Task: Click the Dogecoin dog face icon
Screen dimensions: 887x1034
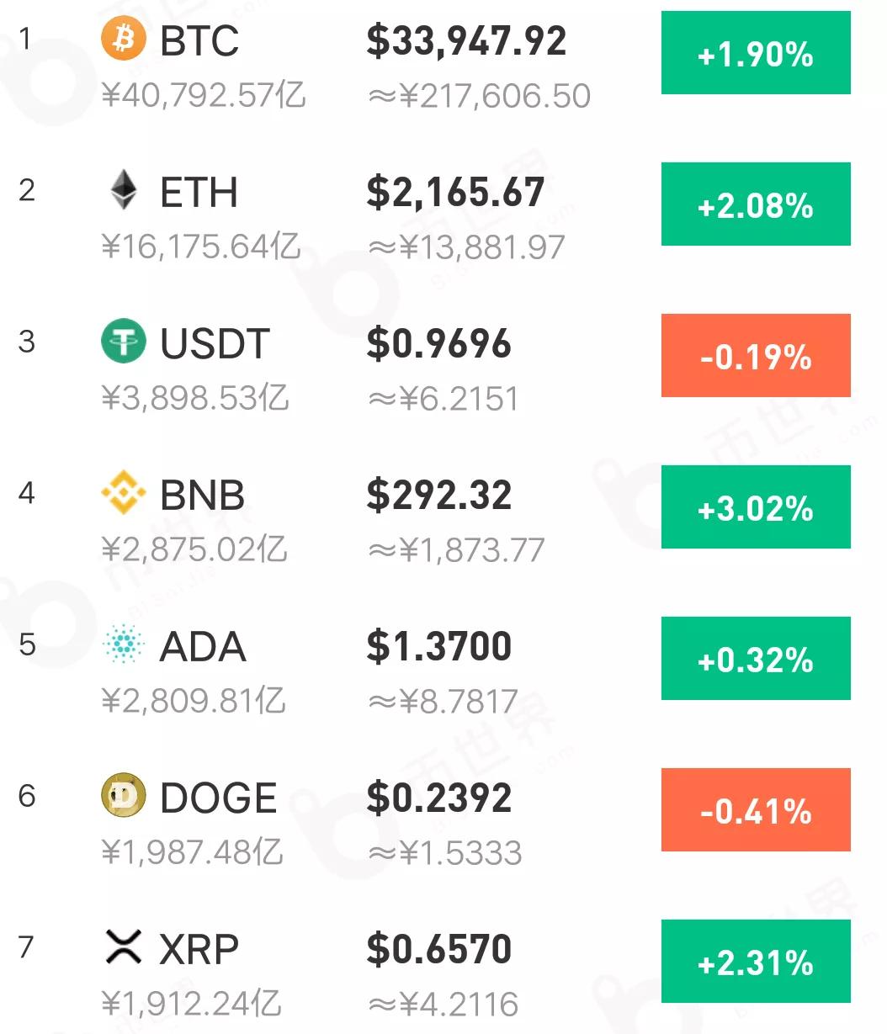Action: coord(124,796)
